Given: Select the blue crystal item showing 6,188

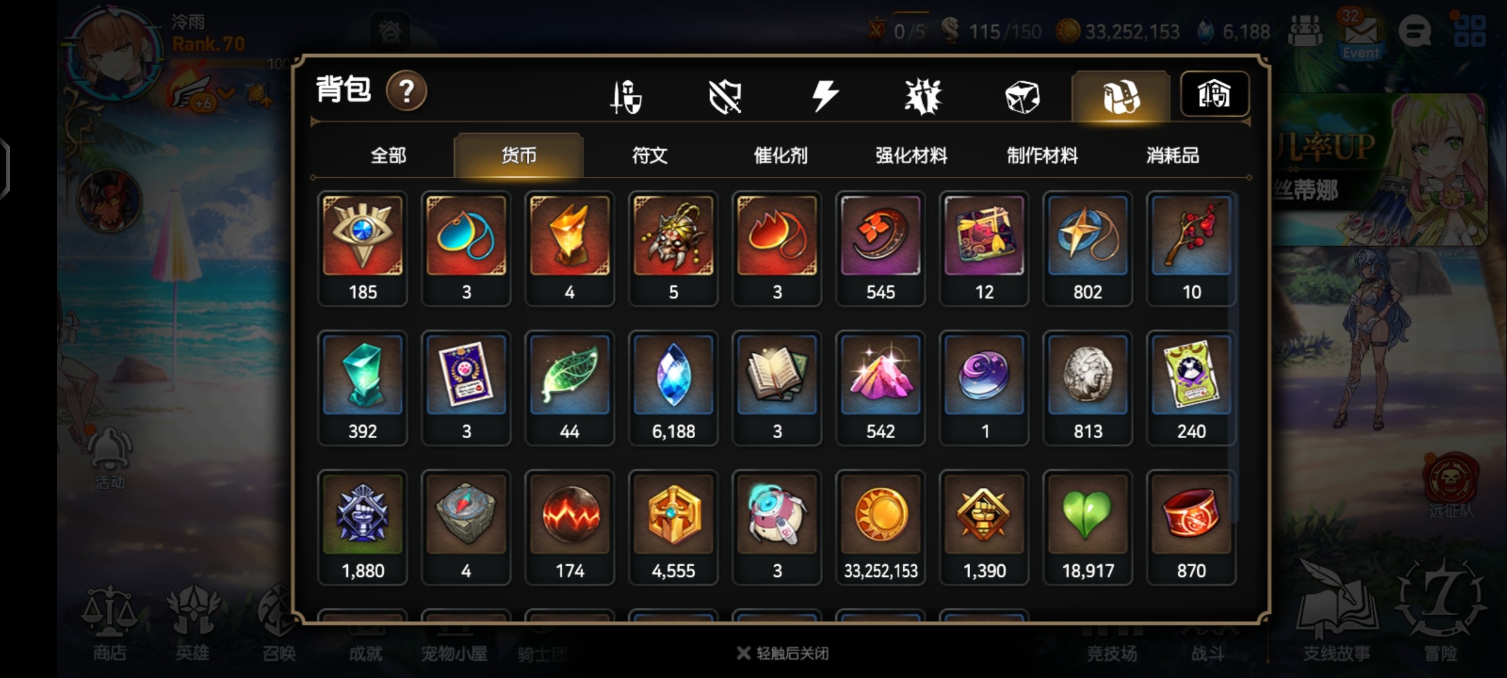Looking at the screenshot, I should pos(673,388).
